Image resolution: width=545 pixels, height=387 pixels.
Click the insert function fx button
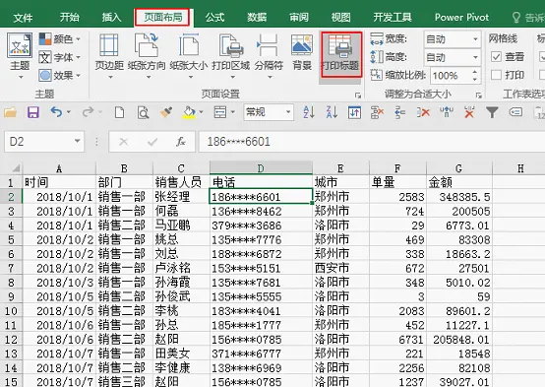click(x=181, y=142)
